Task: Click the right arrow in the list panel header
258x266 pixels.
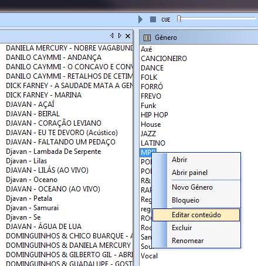Action: pos(120,36)
